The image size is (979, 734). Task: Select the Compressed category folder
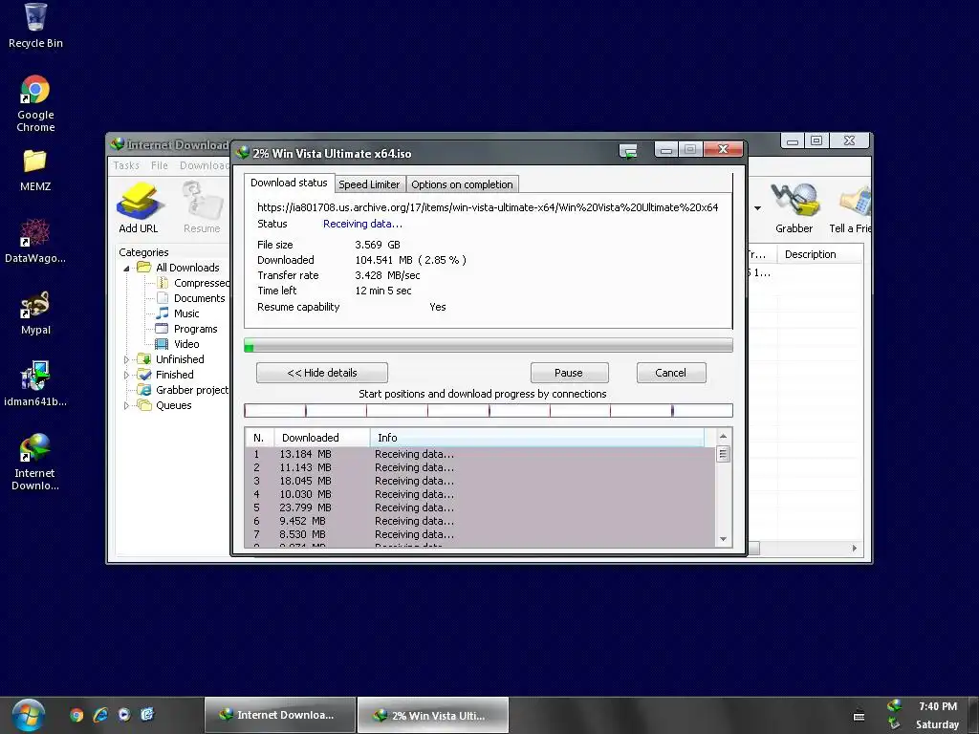[195, 283]
